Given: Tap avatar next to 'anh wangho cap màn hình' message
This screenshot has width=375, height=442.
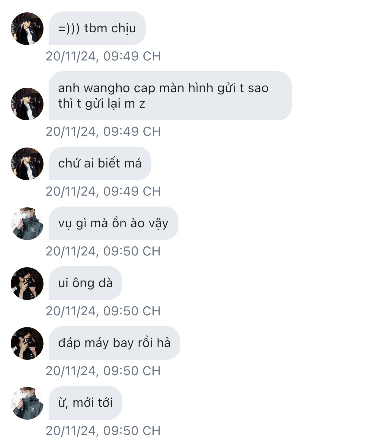Looking at the screenshot, I should coord(27,104).
